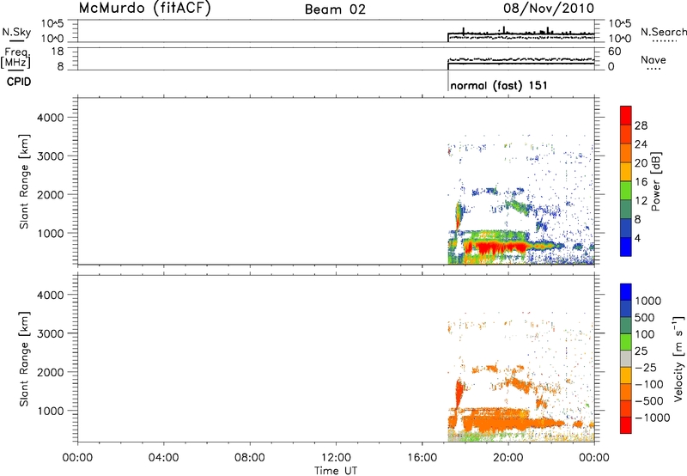The image size is (687, 476).
Task: Click the '4' Power colorbar tick value
Action: pyautogui.click(x=637, y=239)
